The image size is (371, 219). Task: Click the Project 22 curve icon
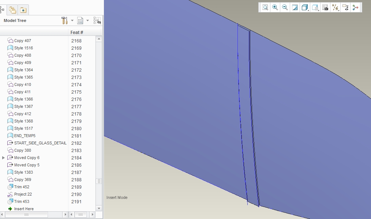(x=10, y=194)
